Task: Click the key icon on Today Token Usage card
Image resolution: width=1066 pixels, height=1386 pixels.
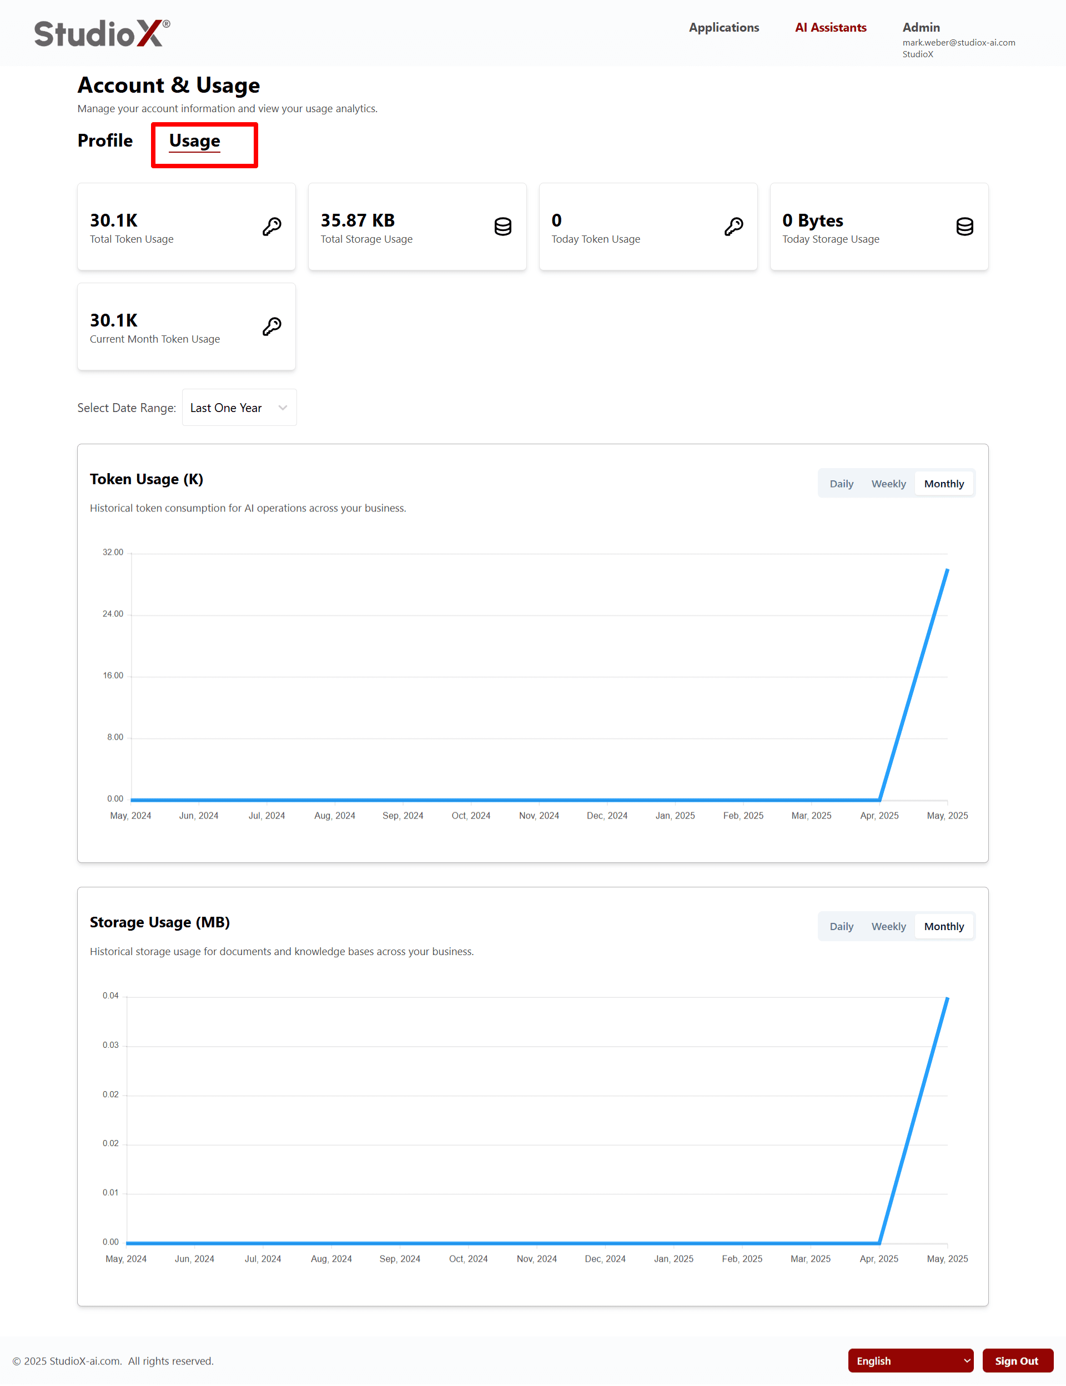Action: pos(733,227)
